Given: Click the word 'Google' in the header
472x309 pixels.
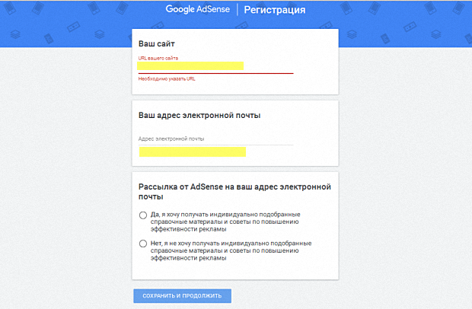Looking at the screenshot, I should (x=181, y=11).
